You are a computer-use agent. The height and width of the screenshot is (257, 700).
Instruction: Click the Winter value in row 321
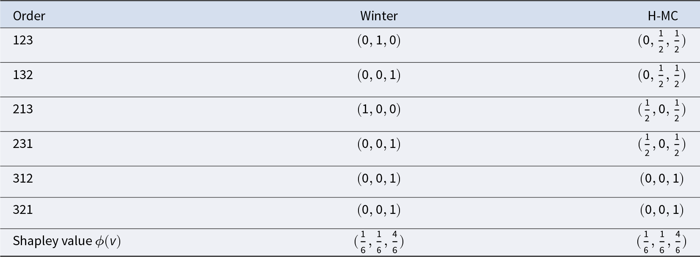379,210
